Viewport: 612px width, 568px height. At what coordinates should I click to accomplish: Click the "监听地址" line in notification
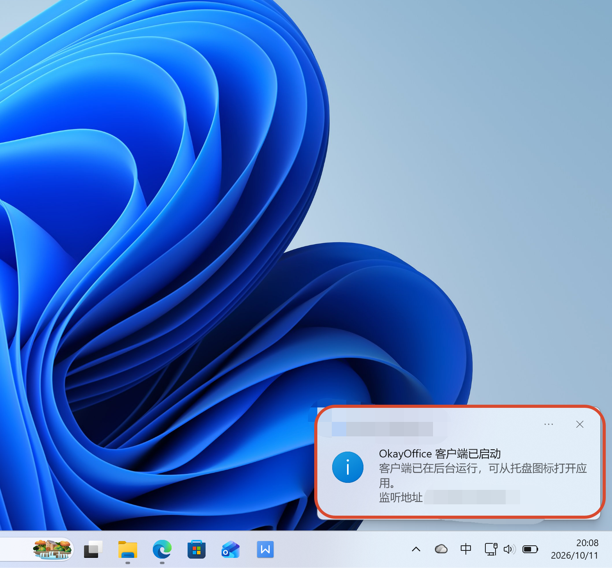401,497
